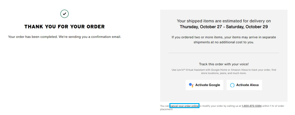Activate Alexa voice order tracking
The width and height of the screenshot is (295, 115).
[244, 85]
